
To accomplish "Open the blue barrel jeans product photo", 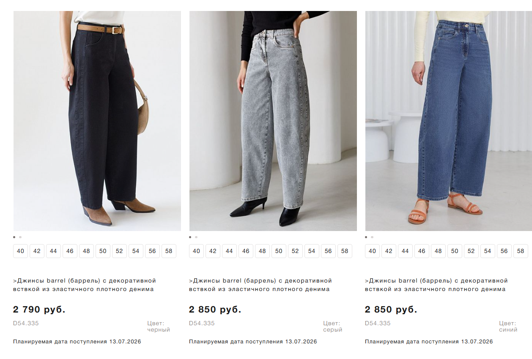I will 449,121.
